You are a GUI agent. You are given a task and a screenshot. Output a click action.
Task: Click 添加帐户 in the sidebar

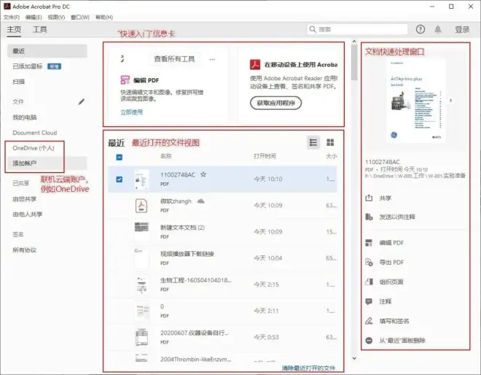tap(47, 163)
